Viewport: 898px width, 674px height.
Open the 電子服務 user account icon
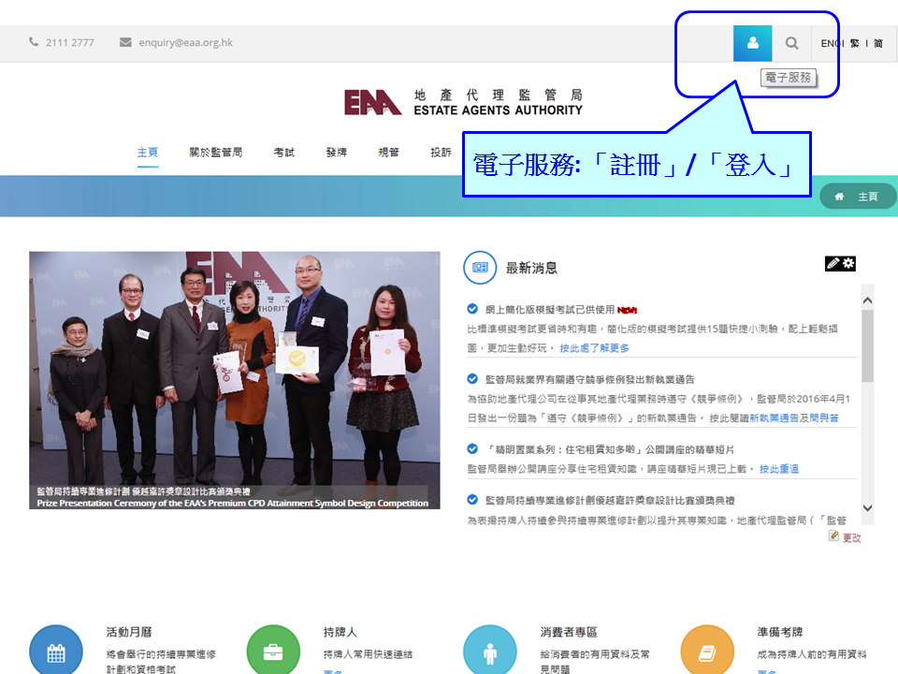point(752,43)
